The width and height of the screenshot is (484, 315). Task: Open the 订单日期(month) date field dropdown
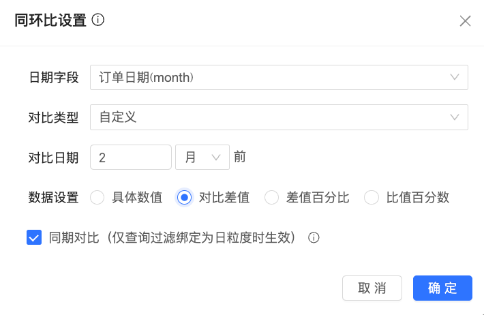[273, 78]
